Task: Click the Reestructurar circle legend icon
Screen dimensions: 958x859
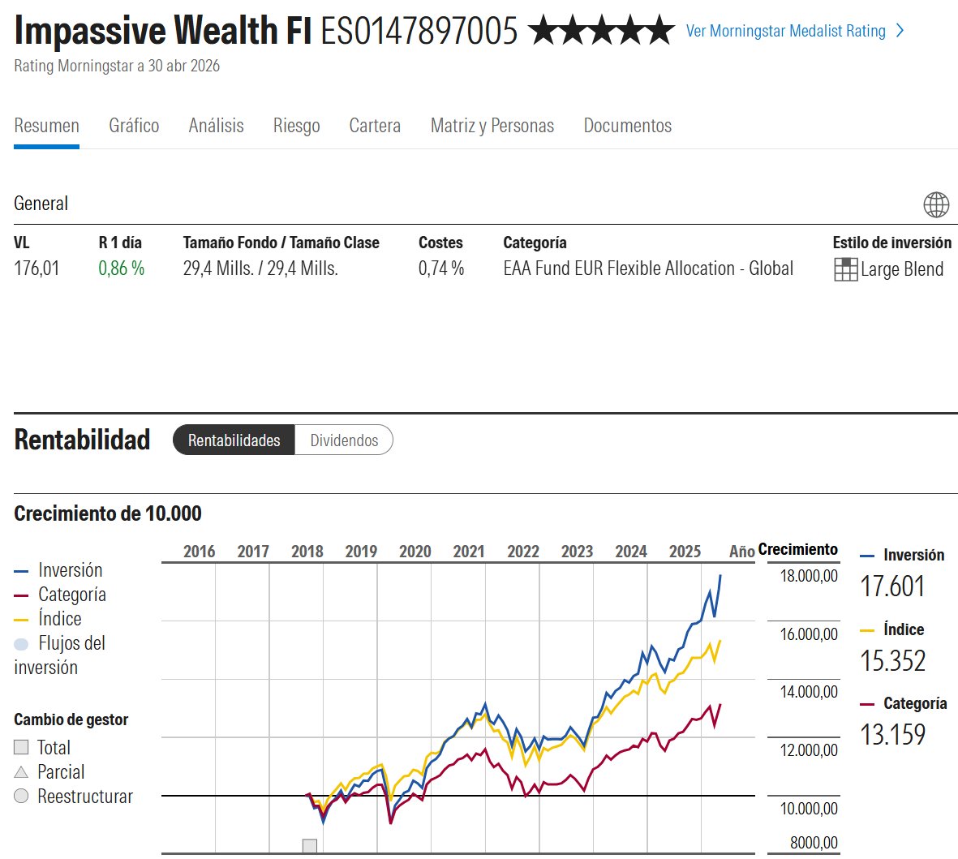Action: pyautogui.click(x=21, y=796)
